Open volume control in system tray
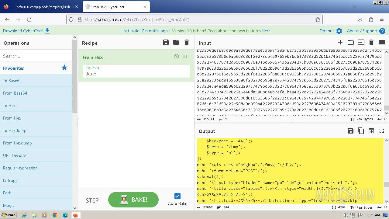The height and width of the screenshot is (219, 389). 345,215
